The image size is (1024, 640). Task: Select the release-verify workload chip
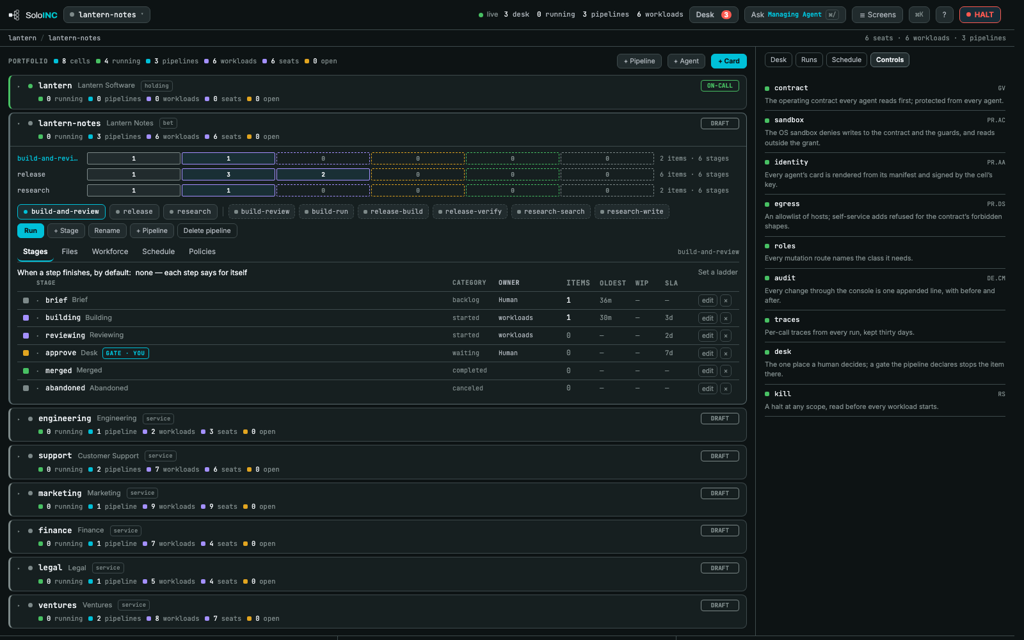click(470, 212)
